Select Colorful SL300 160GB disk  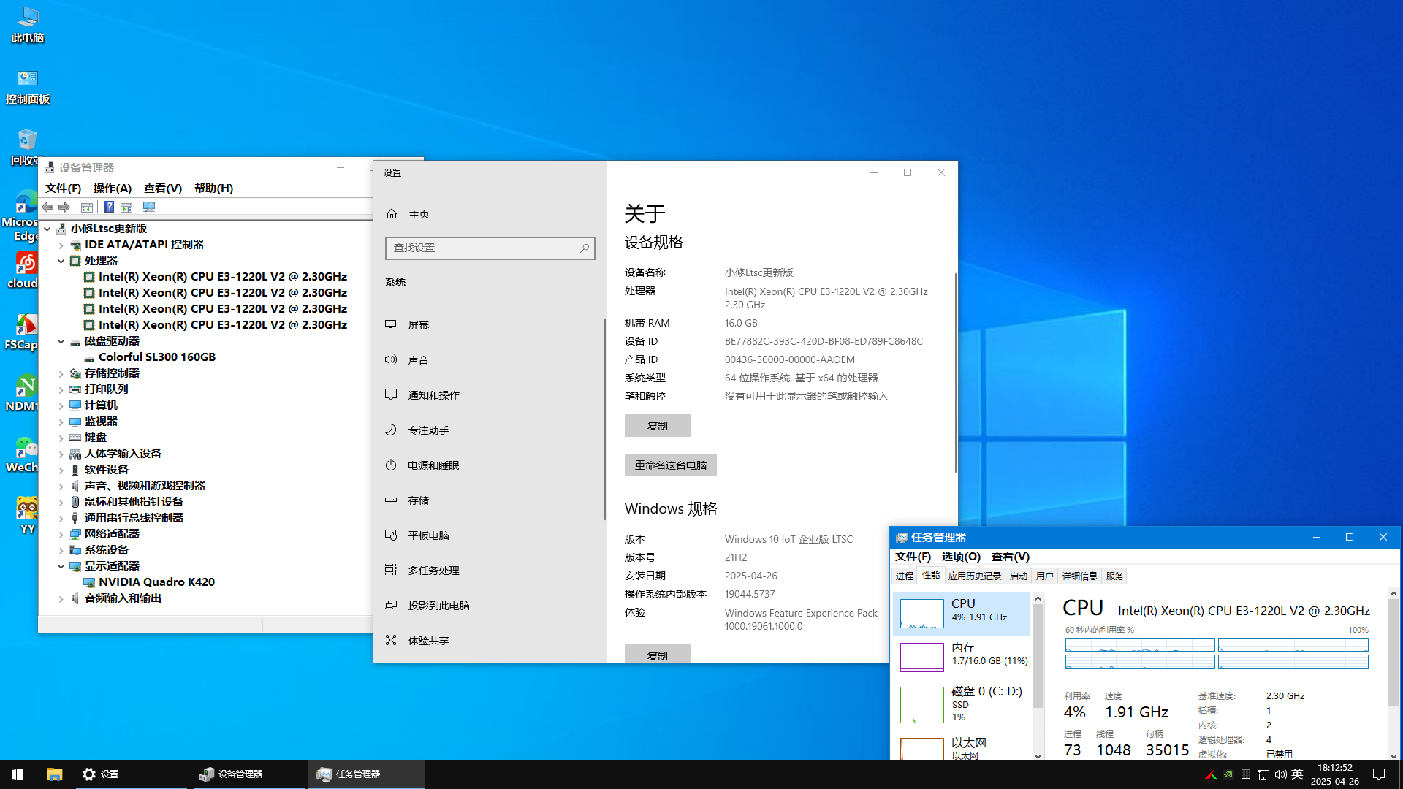[x=157, y=357]
